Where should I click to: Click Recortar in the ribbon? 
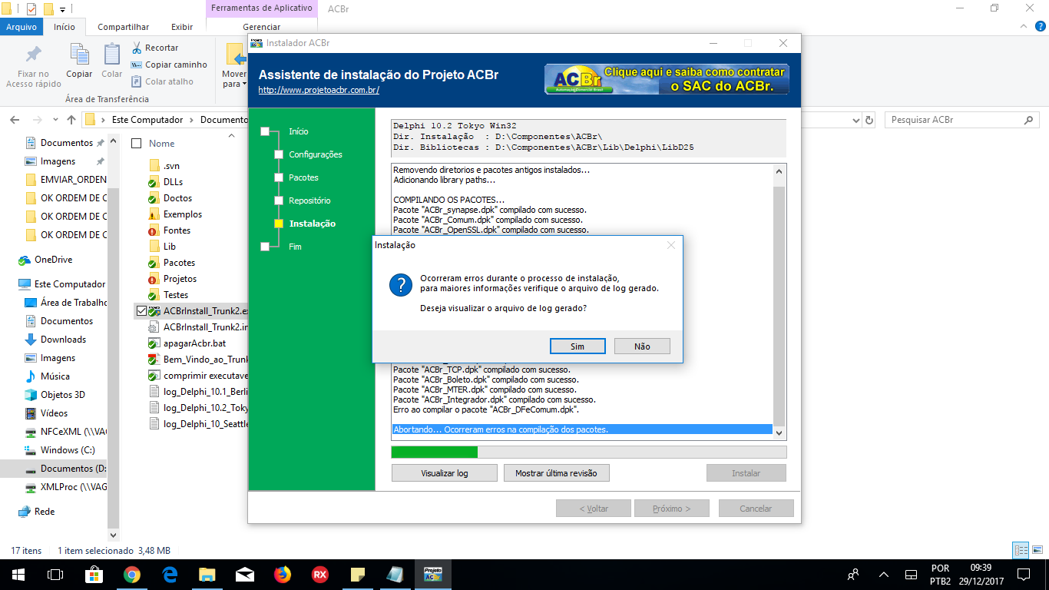pyautogui.click(x=154, y=48)
